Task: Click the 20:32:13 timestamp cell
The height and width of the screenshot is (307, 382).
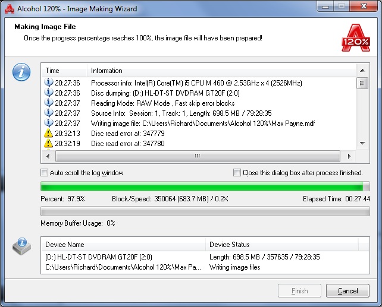Action: click(x=67, y=134)
